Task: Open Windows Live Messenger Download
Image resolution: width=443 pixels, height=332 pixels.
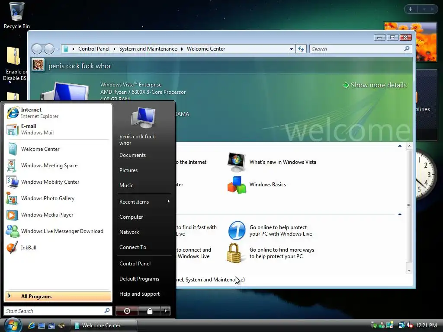Action: 58,231
